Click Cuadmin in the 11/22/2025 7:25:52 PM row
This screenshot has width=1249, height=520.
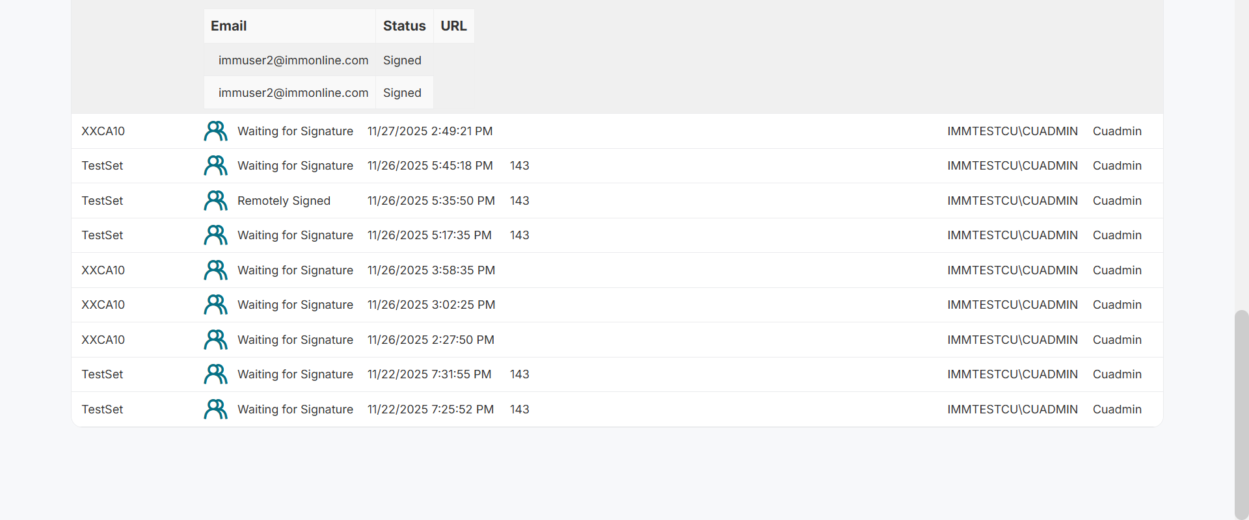(1117, 409)
